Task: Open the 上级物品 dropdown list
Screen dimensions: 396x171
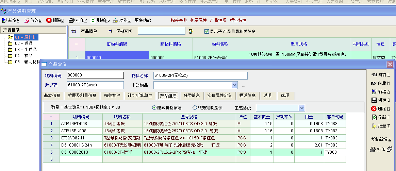Action: pos(234,85)
